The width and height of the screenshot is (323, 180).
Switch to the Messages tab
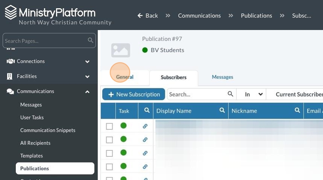tap(222, 77)
